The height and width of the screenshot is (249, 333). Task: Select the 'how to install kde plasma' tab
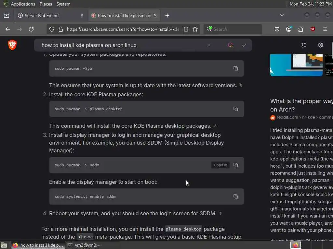click(124, 16)
